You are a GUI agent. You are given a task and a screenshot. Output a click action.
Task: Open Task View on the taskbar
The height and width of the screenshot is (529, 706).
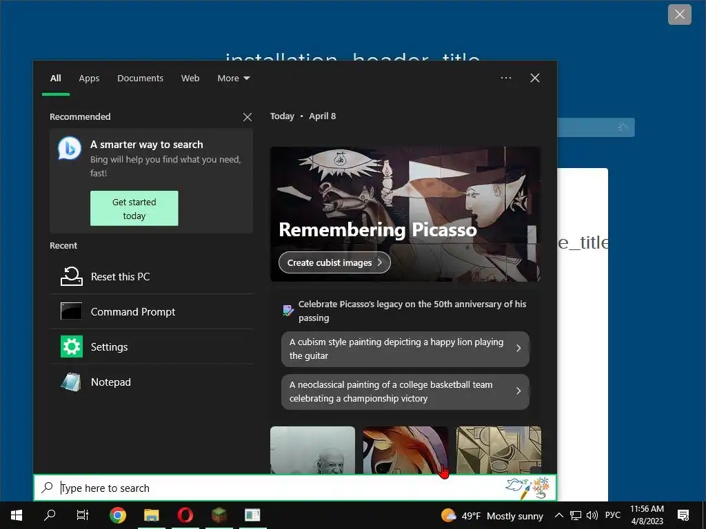83,515
